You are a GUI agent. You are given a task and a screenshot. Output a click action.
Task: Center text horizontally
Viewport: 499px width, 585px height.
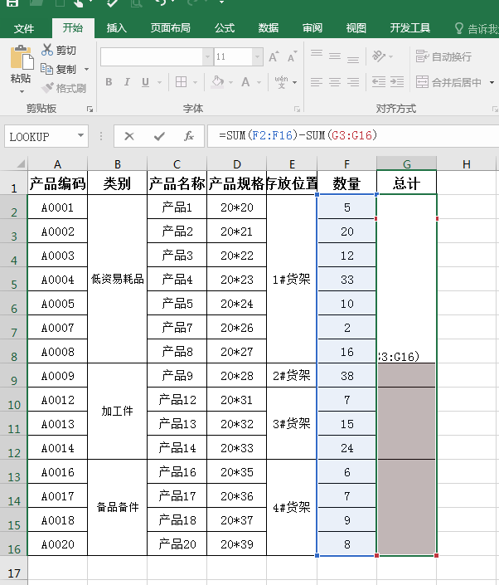pyautogui.click(x=335, y=82)
